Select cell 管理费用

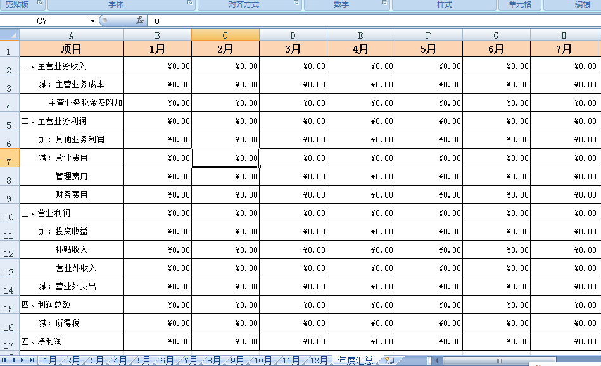pyautogui.click(x=72, y=176)
